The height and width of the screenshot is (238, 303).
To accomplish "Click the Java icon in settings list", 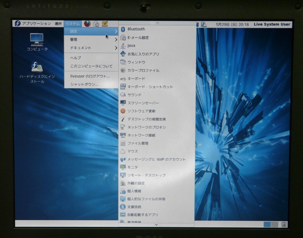I will [x=123, y=46].
